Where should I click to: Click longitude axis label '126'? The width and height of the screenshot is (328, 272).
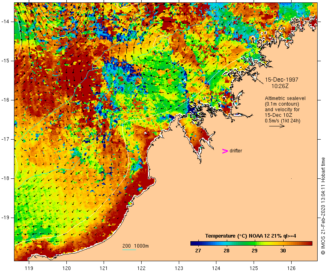(291, 268)
